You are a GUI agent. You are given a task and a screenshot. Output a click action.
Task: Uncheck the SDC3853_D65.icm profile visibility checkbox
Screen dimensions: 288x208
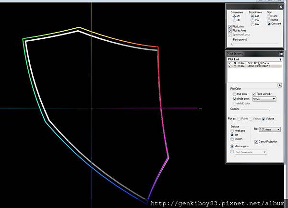[x=230, y=63]
